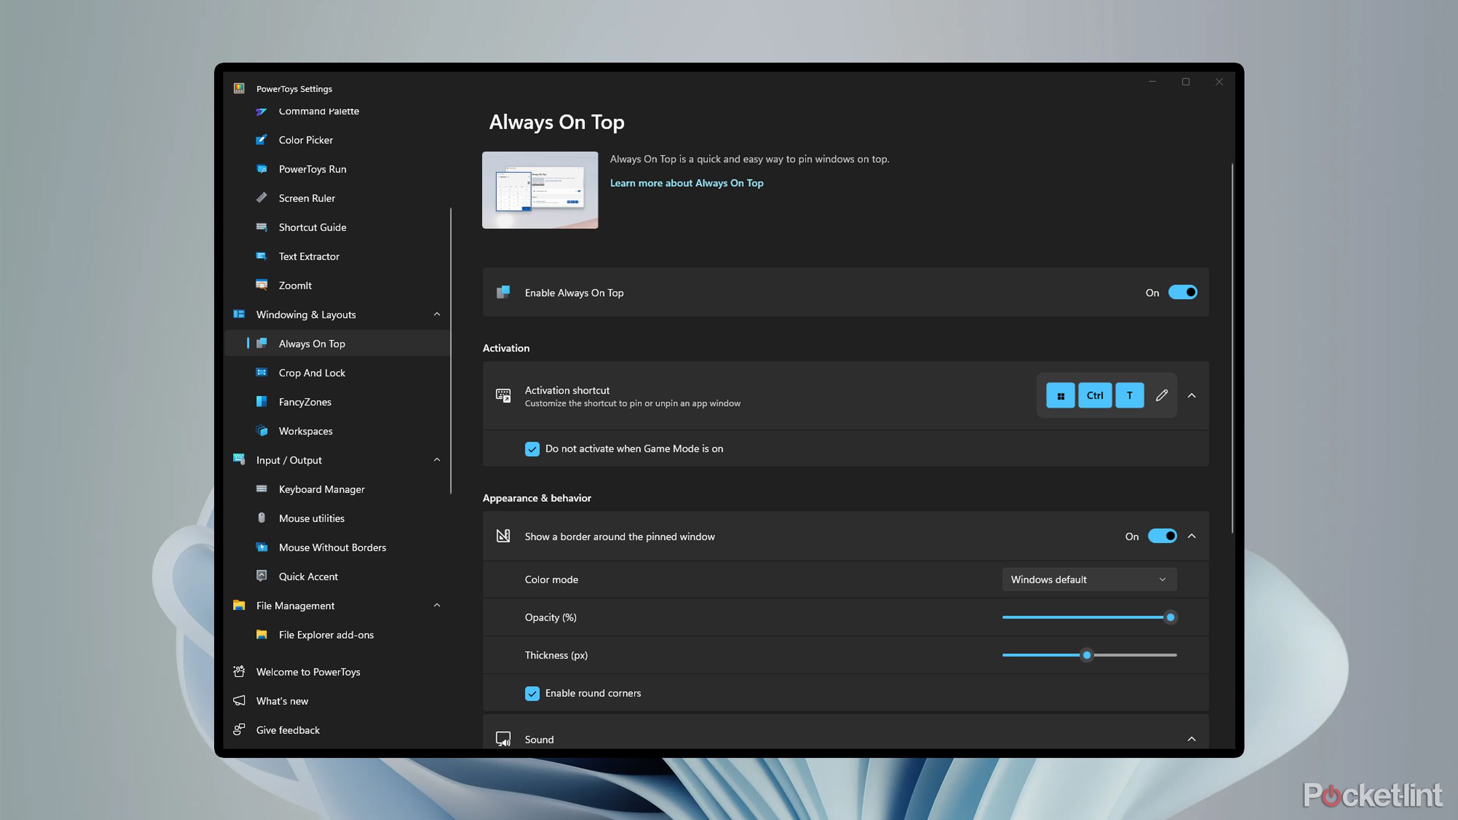Click the sidebar navigation scrollbar

[450, 351]
